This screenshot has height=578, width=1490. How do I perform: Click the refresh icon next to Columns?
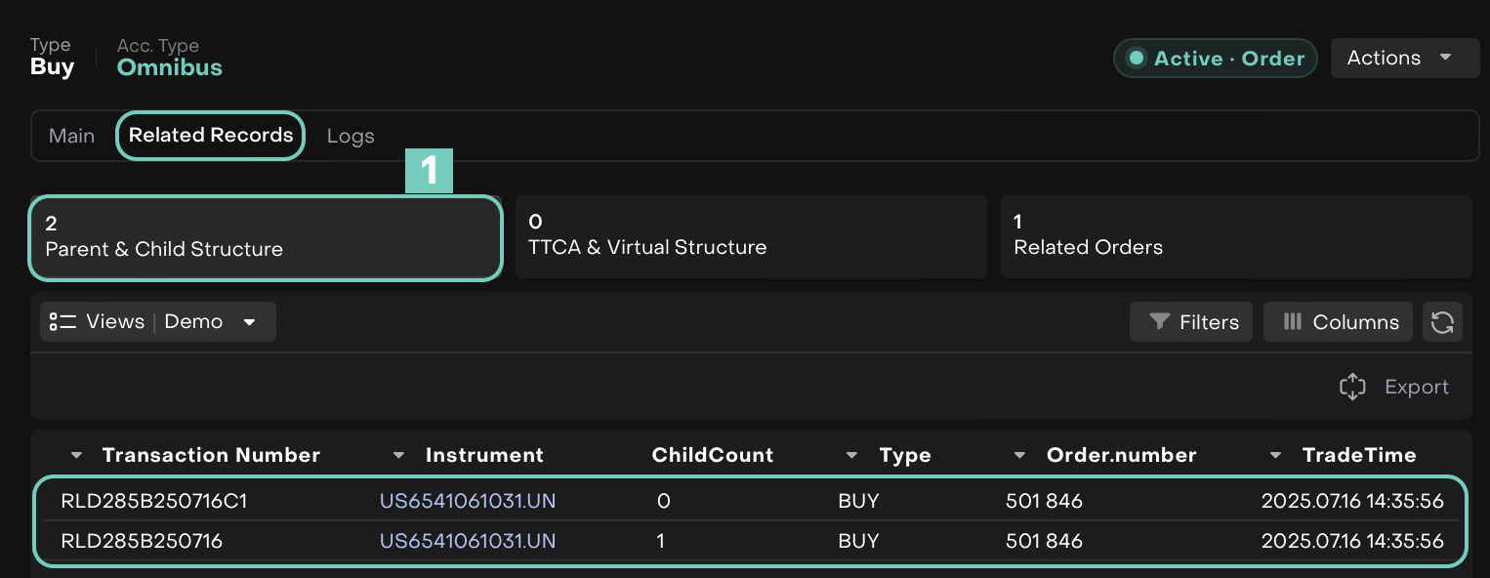coord(1442,322)
